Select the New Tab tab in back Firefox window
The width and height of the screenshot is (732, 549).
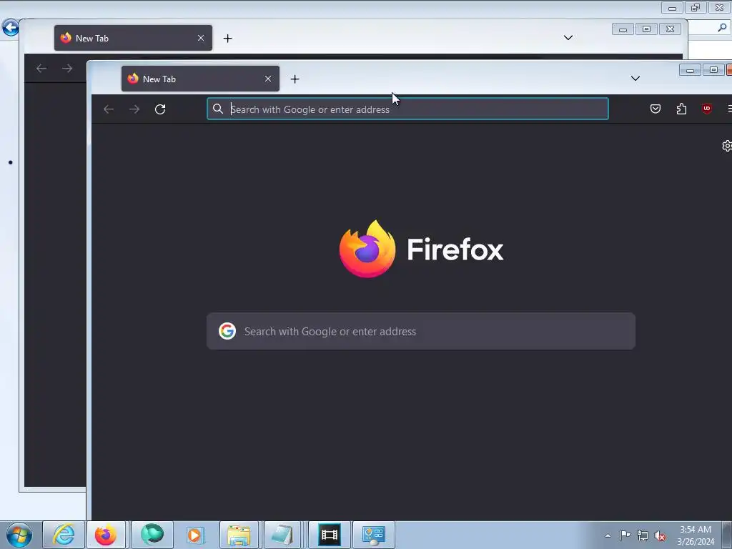pos(133,38)
